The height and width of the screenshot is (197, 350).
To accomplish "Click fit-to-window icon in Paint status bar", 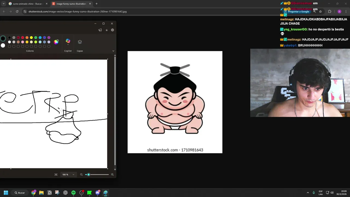I will (56, 175).
